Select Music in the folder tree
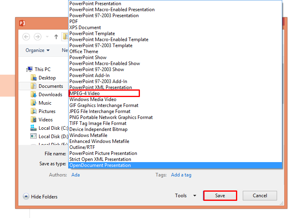Image resolution: width=295 pixels, height=218 pixels. coord(45,103)
